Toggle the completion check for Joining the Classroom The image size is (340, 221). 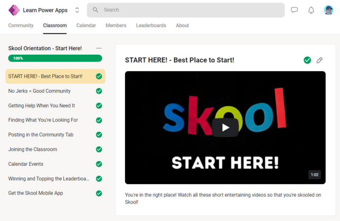(99, 149)
